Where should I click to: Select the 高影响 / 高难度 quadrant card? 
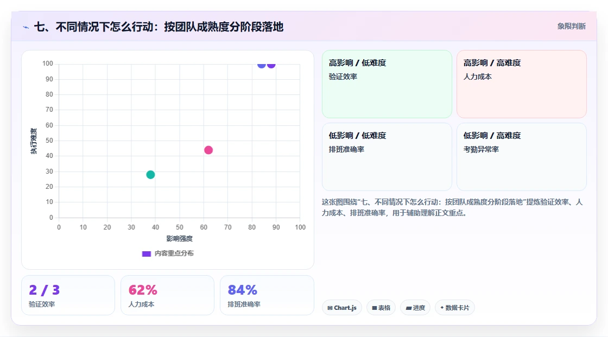click(x=522, y=84)
